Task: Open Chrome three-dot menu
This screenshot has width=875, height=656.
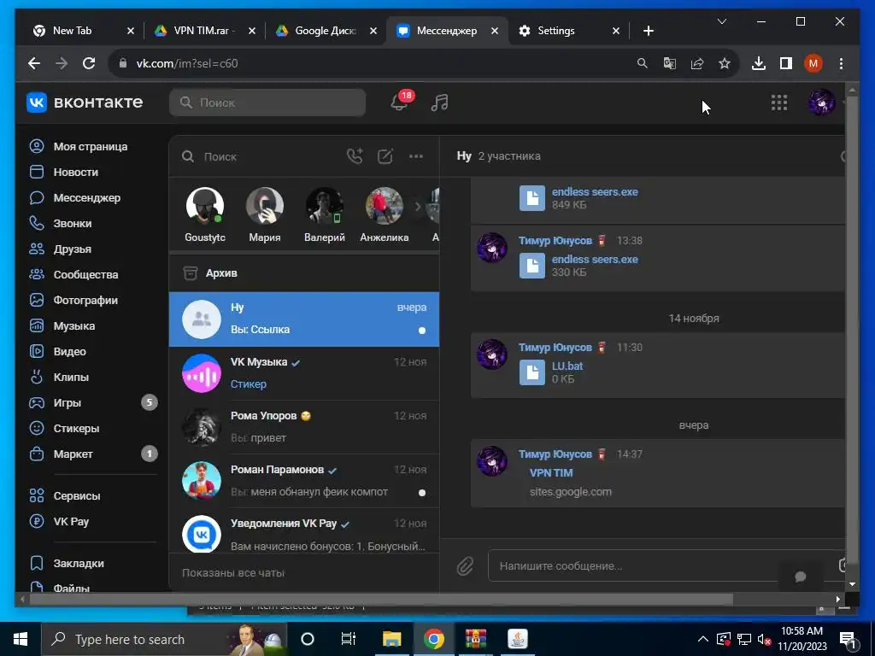Action: 841,63
